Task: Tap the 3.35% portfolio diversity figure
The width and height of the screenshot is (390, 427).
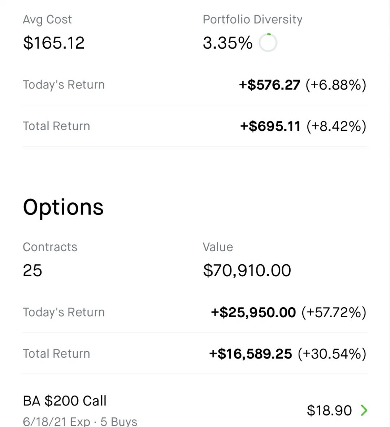Action: click(227, 43)
